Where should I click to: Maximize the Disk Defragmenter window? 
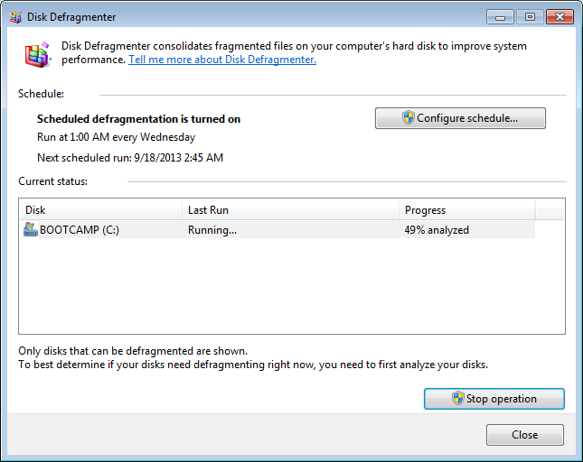pos(530,17)
